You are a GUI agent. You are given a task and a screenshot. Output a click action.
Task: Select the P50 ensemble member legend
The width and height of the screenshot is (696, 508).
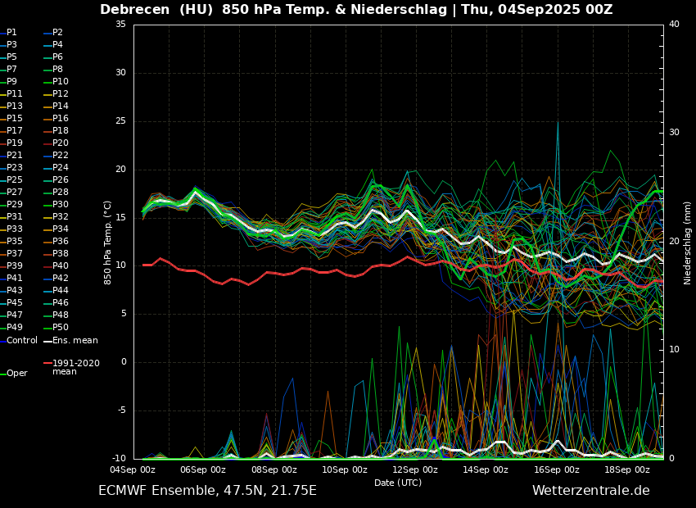point(60,328)
